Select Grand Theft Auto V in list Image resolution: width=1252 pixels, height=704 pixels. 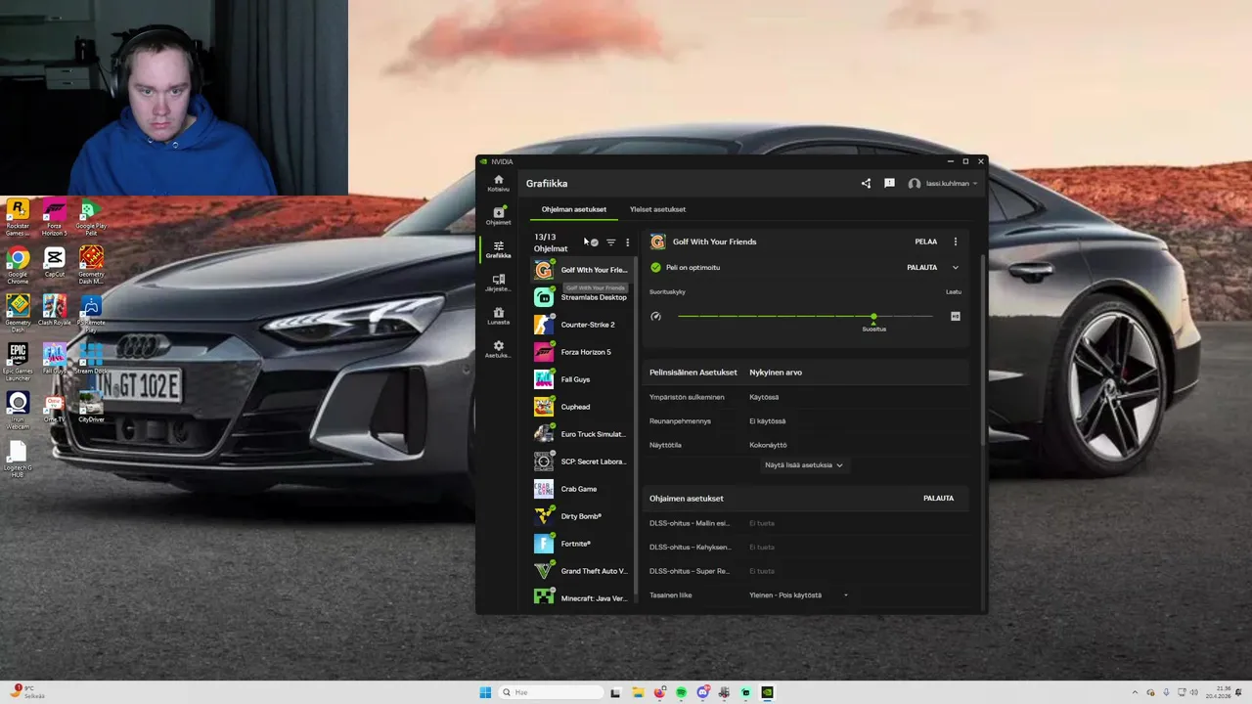pos(582,571)
